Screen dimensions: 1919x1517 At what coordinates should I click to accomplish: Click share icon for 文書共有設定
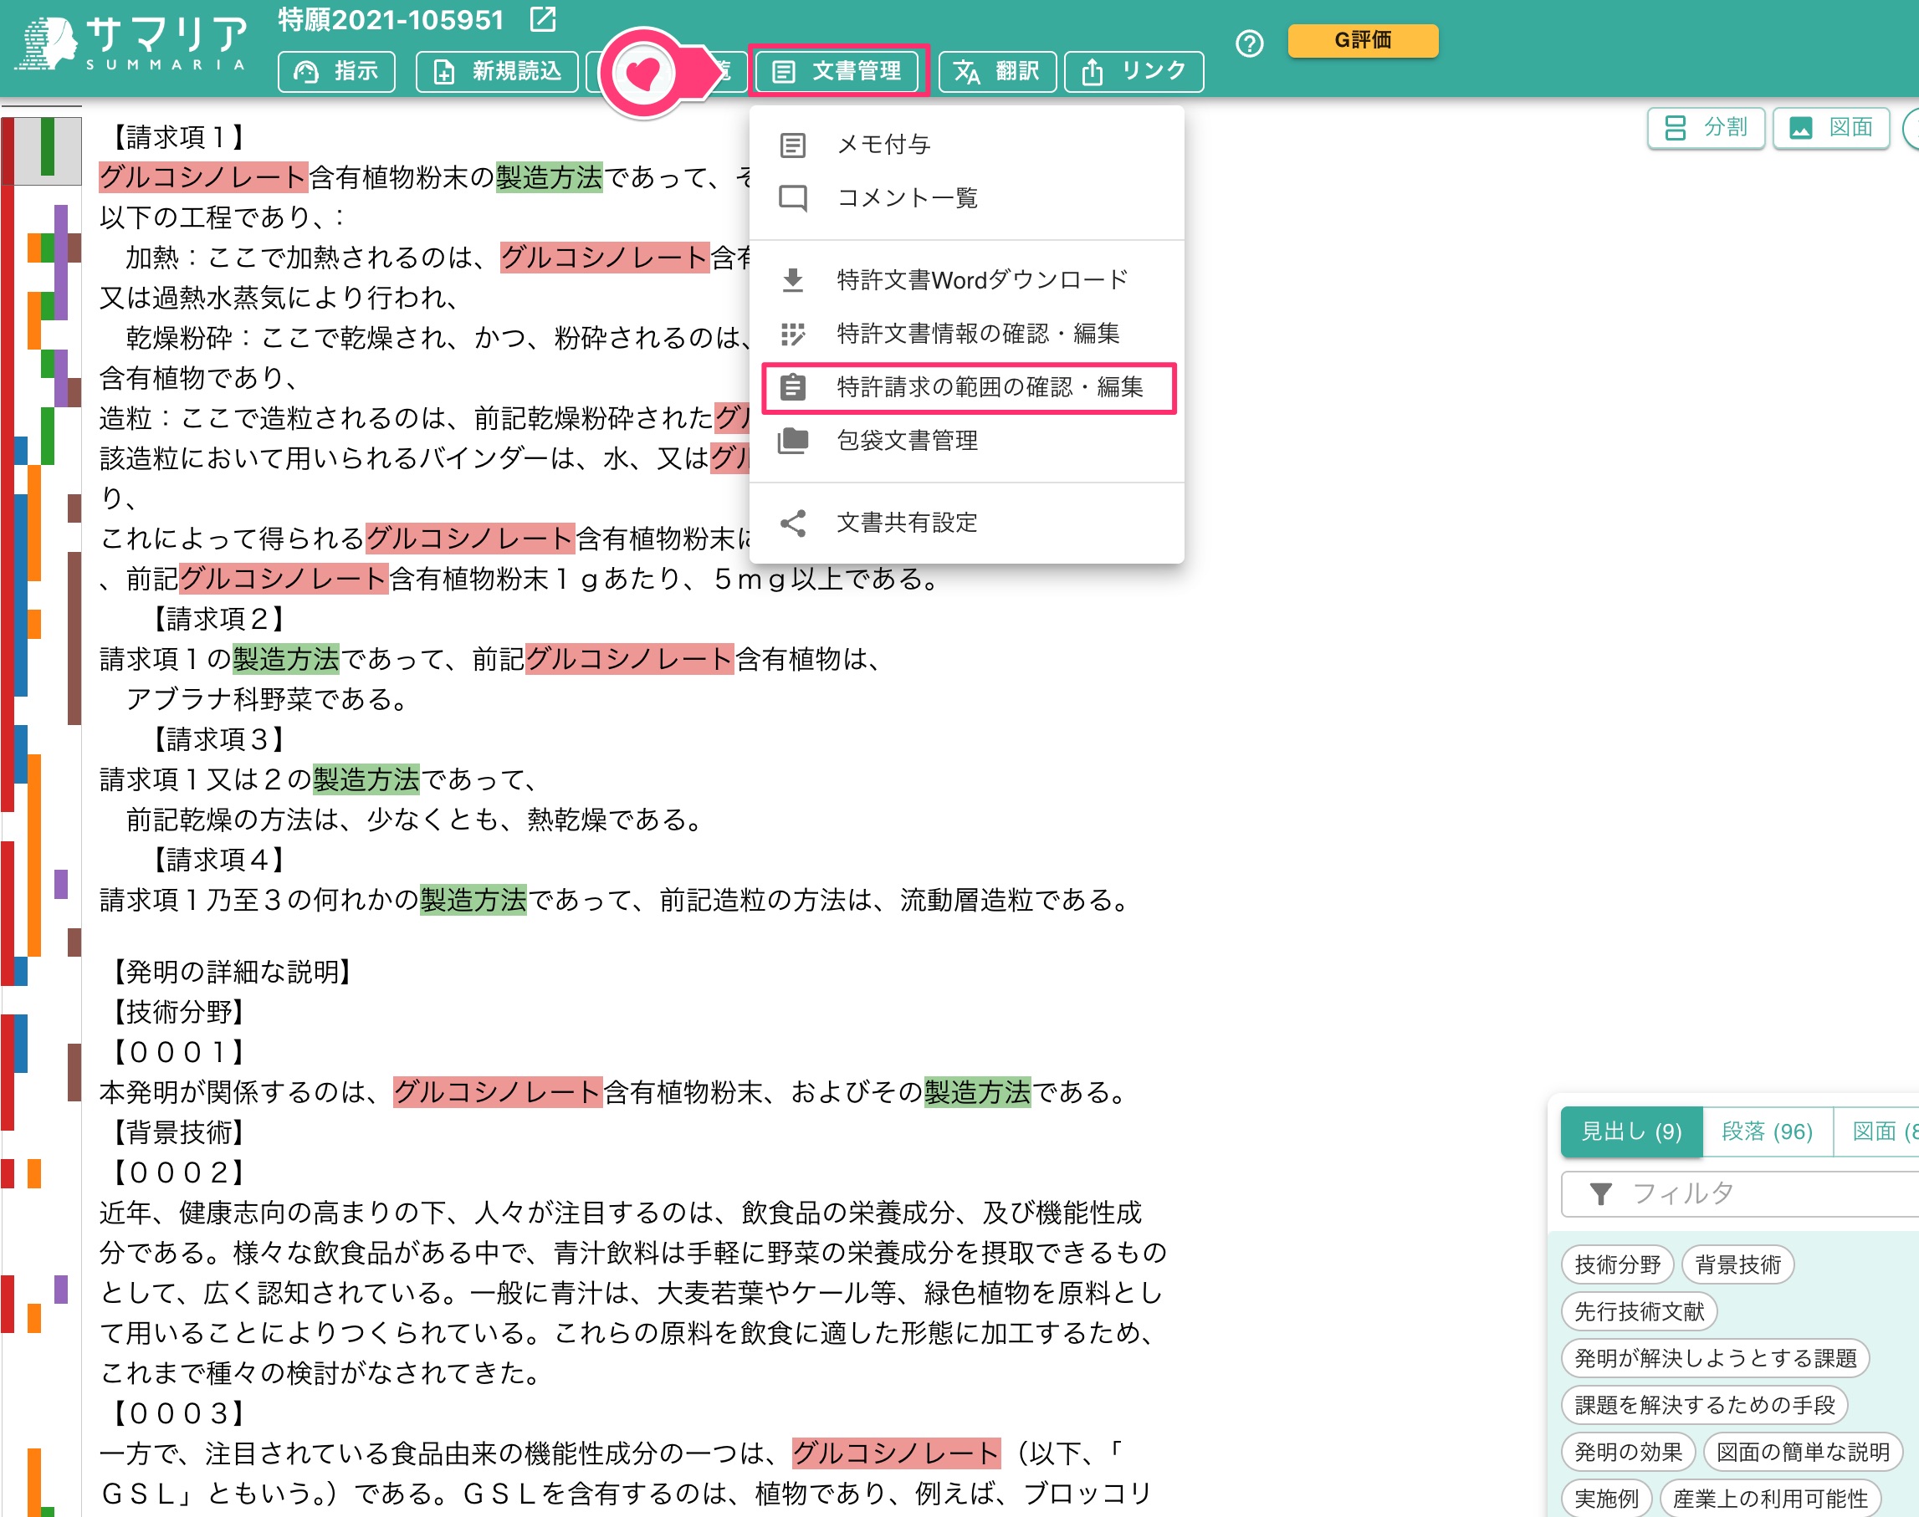click(x=792, y=524)
